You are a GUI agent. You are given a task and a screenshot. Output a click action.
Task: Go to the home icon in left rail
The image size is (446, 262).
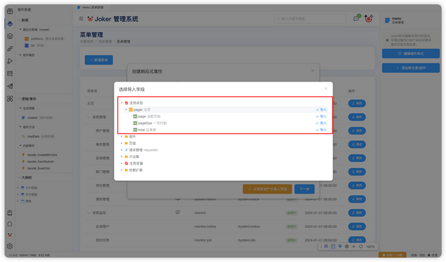(10, 224)
